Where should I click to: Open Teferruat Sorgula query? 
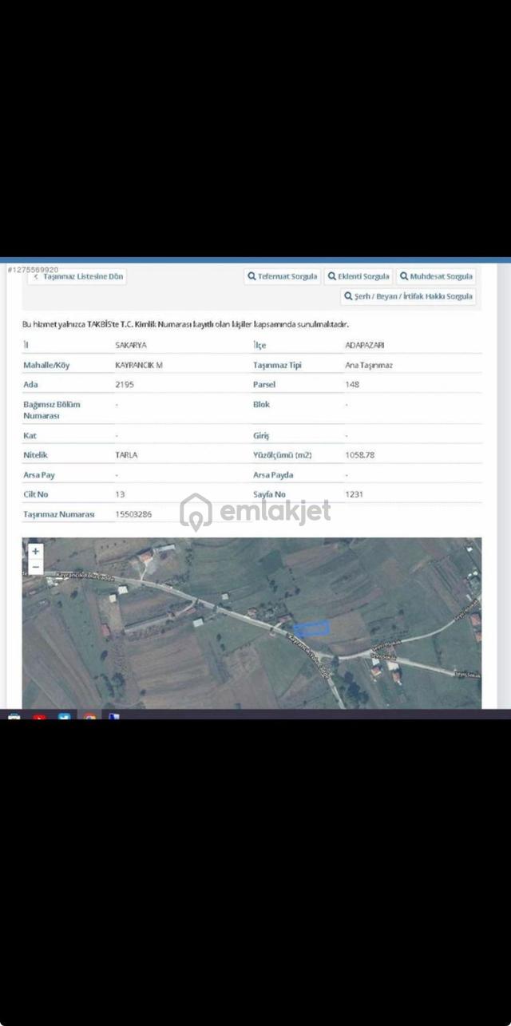click(x=283, y=276)
